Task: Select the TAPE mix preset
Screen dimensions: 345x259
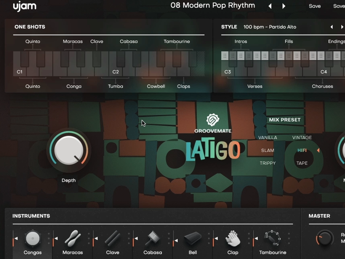Action: pos(302,163)
